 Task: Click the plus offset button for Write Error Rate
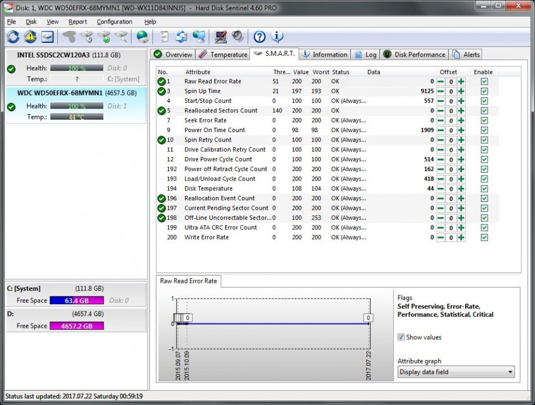[x=461, y=237]
